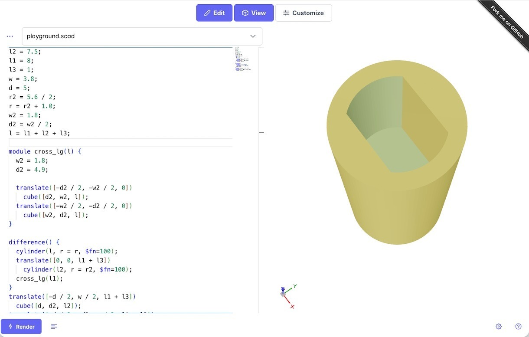Toggle the View panel
Screen dimensions: 529x337
coord(254,13)
